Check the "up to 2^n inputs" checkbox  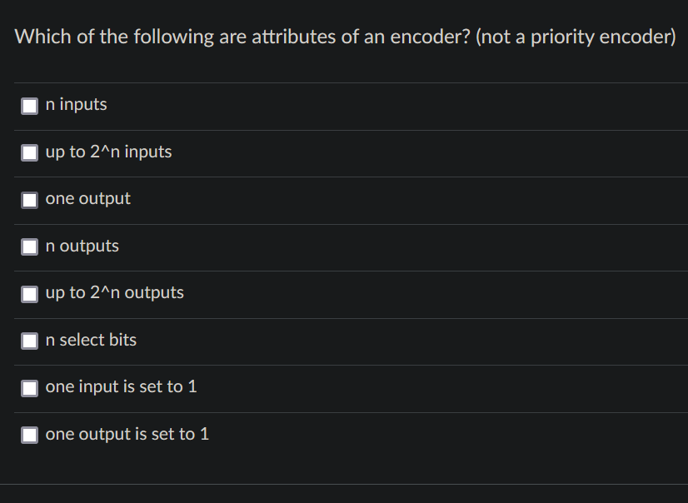30,152
